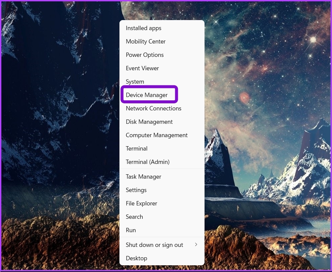Launch Terminal
This screenshot has width=332, height=272.
[x=136, y=149]
